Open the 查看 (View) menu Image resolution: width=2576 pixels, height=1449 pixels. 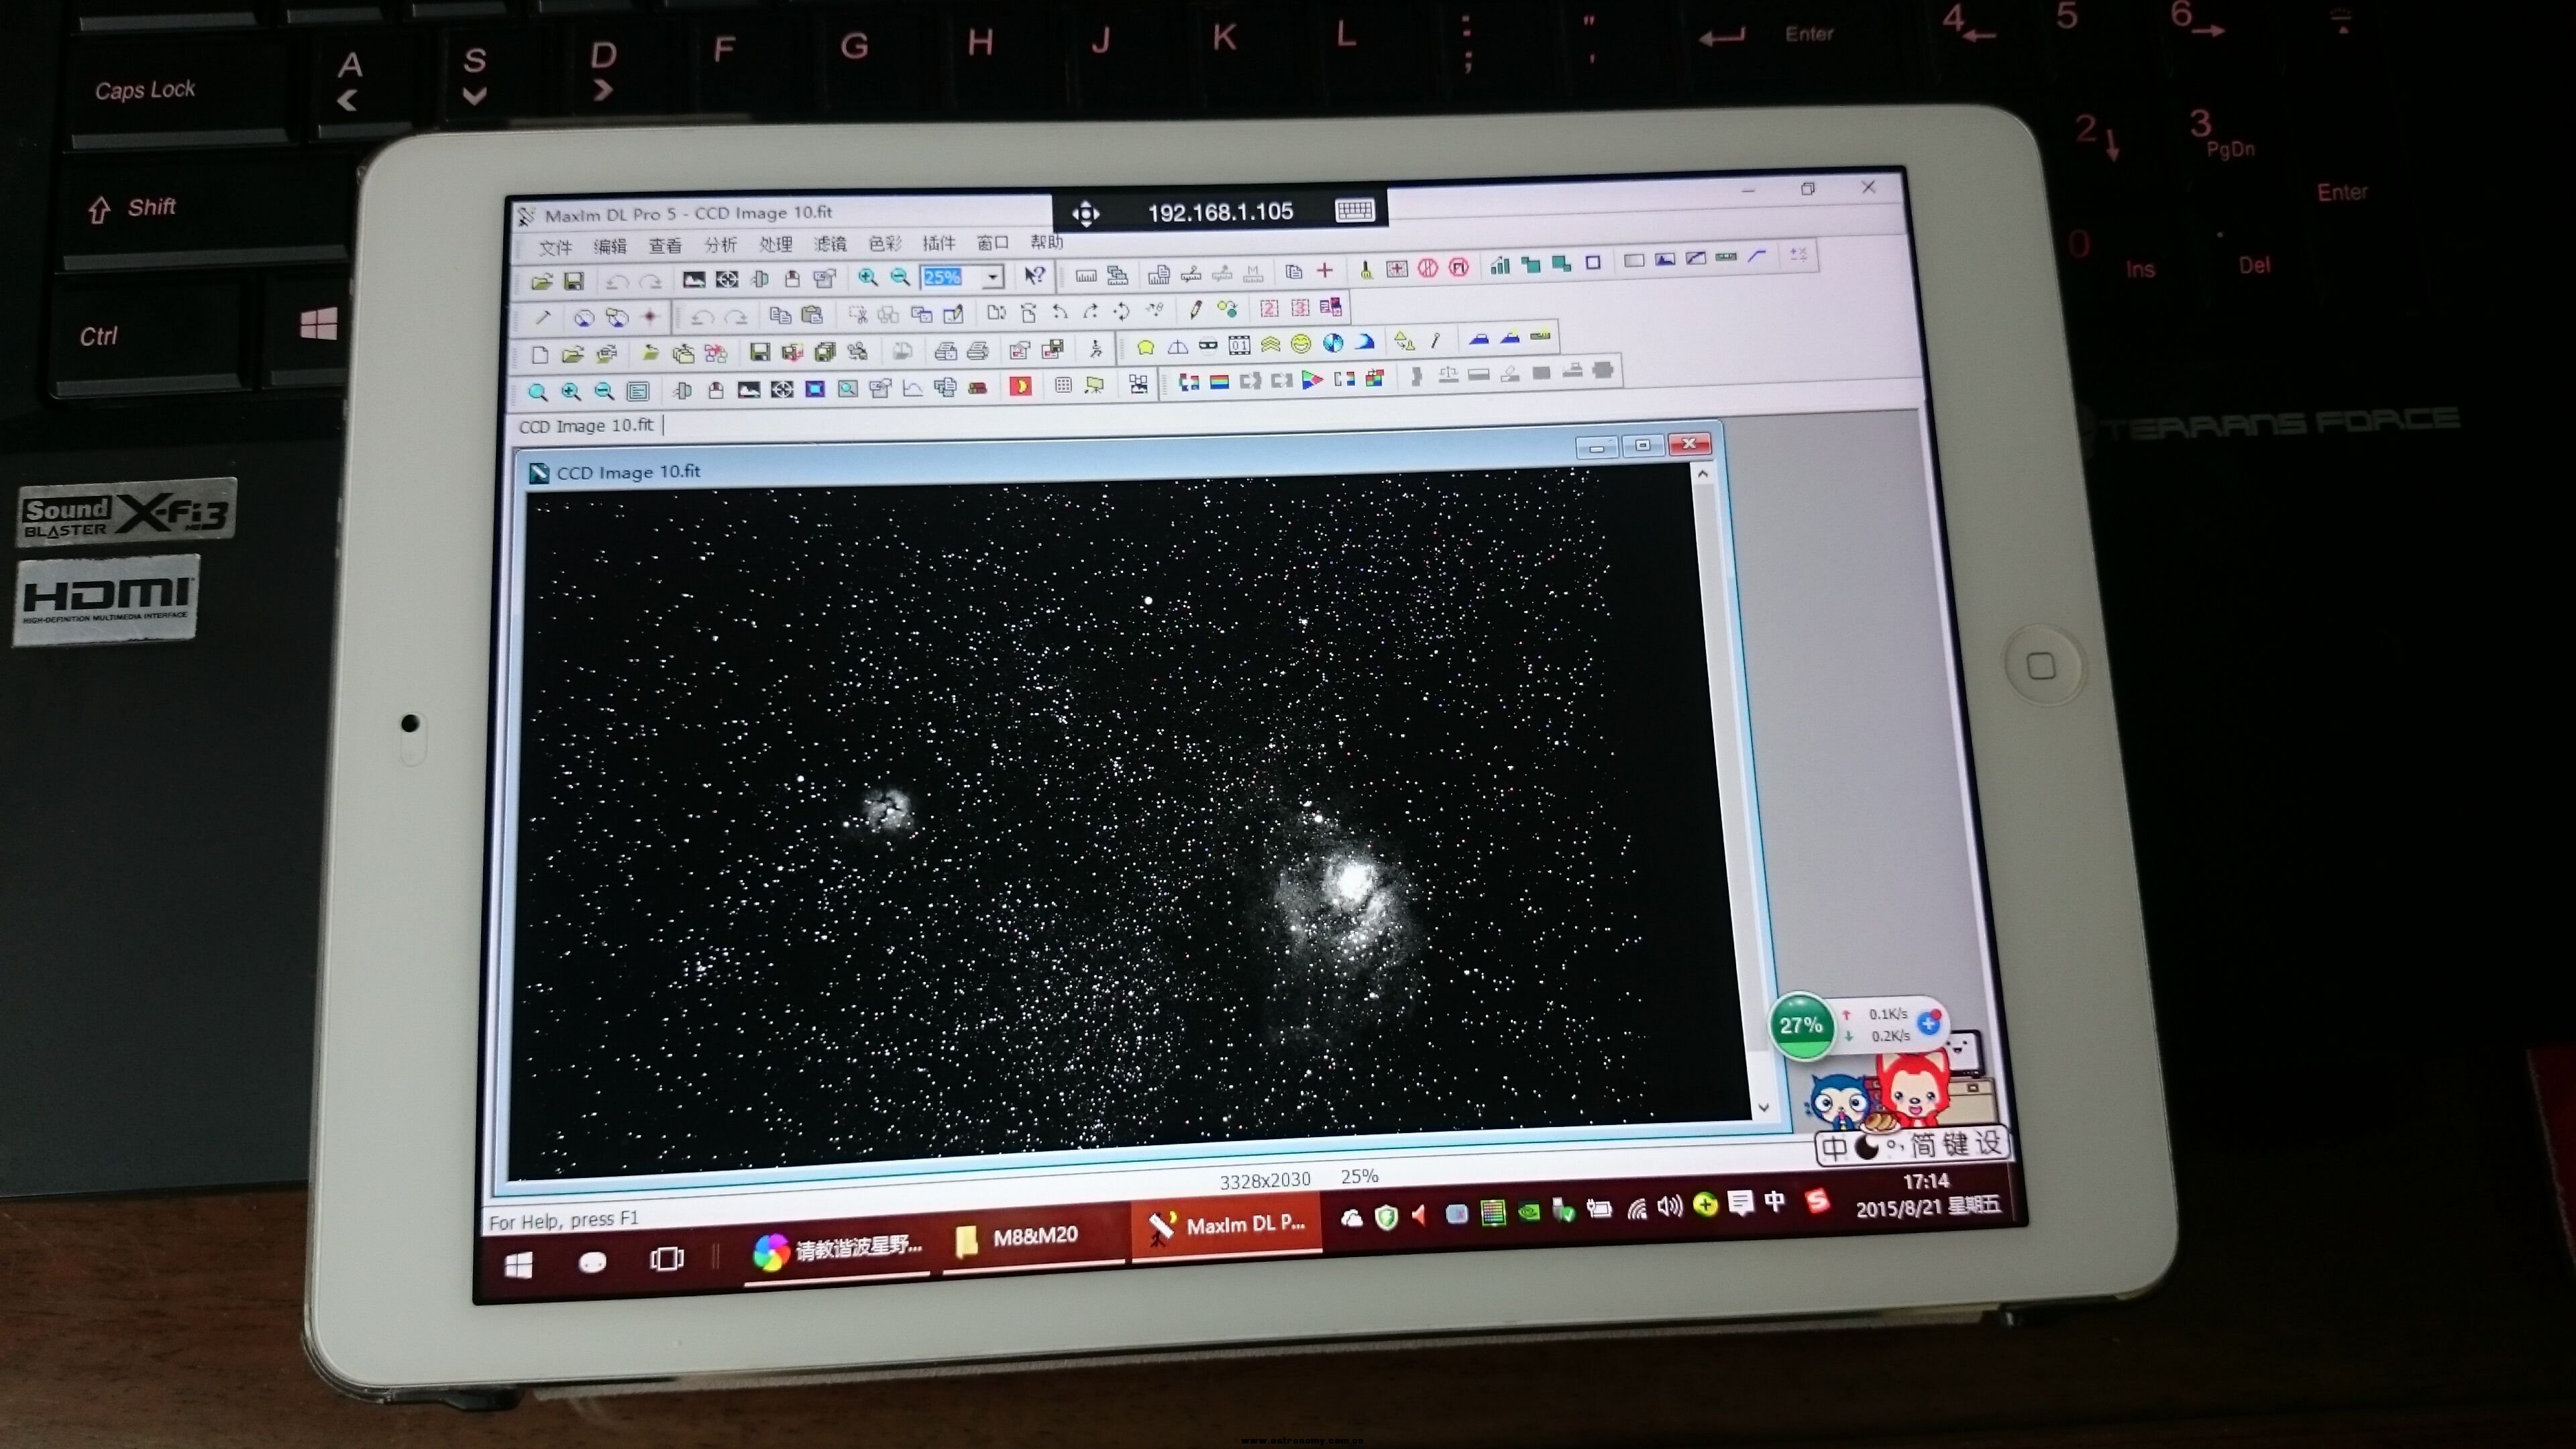[x=664, y=245]
